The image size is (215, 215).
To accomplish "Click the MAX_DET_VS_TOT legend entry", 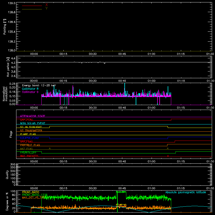I will 34,198.
